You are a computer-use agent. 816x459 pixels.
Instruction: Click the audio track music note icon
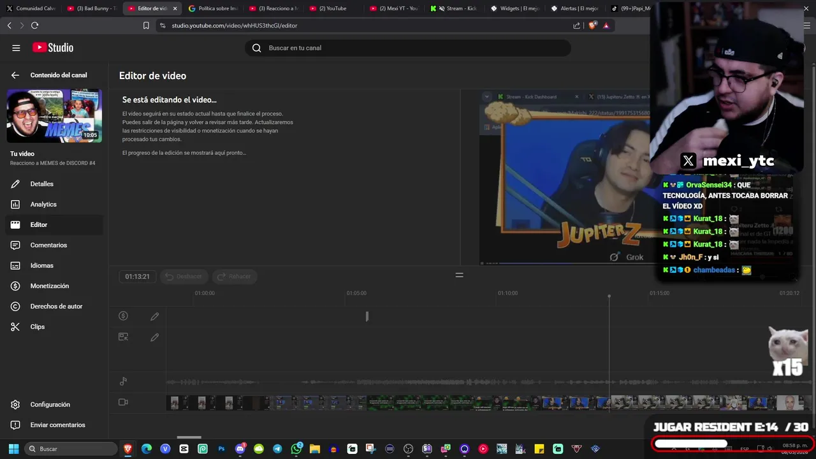(124, 382)
